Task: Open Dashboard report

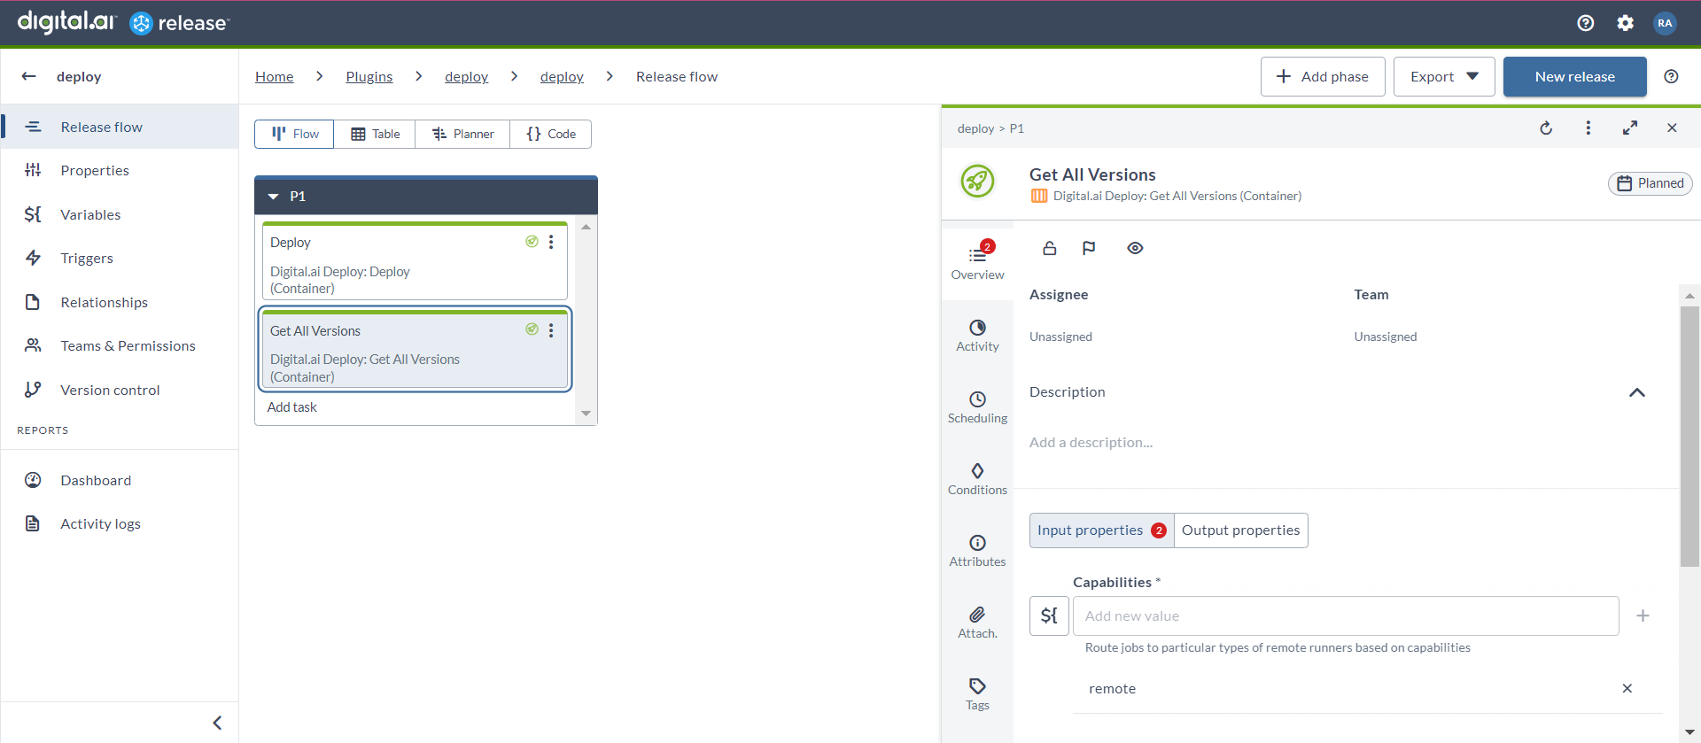Action: [120, 480]
